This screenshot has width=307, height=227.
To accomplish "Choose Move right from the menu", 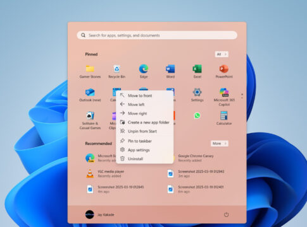I will click(x=145, y=113).
